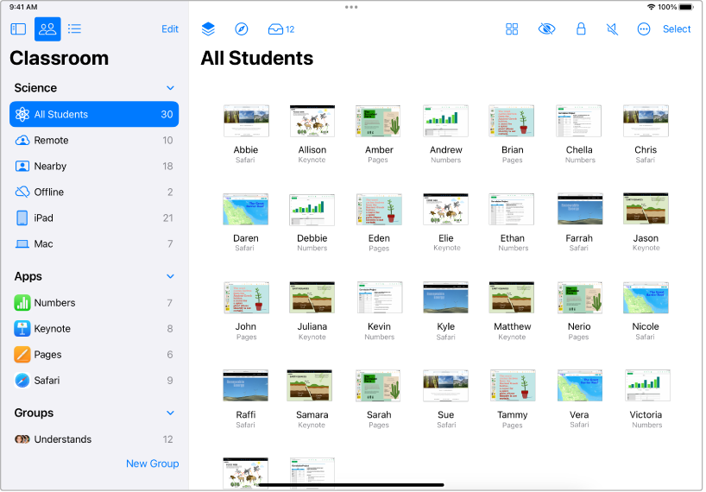Tap the Wi-Fi icon in status bar

[x=651, y=7]
